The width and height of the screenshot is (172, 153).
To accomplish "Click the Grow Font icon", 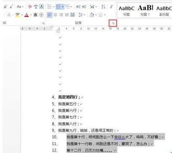I will [5, 7].
